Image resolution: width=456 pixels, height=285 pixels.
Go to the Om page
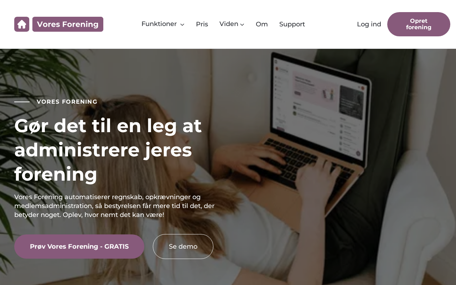(x=262, y=24)
